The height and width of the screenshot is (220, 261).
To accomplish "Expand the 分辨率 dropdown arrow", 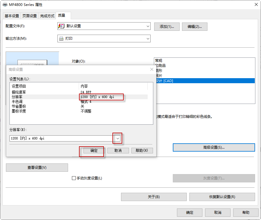I will point(118,138).
